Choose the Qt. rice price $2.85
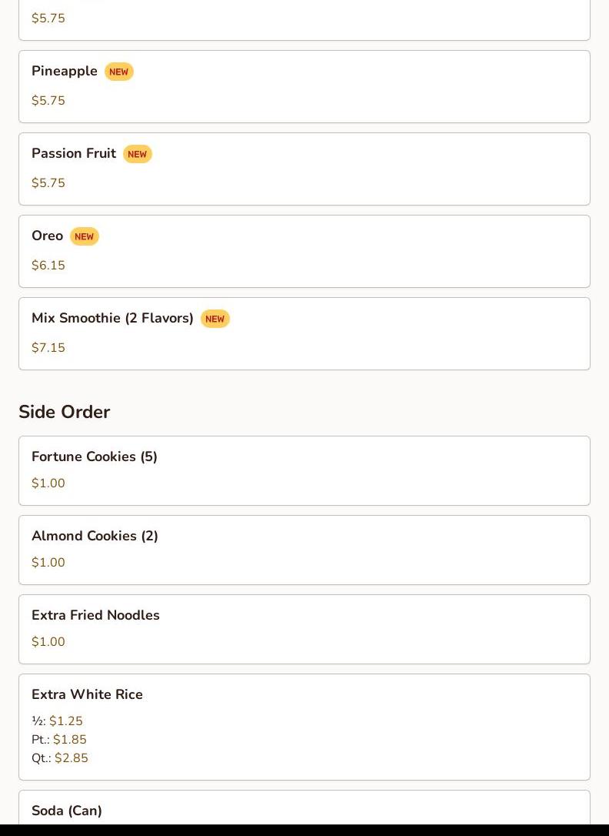This screenshot has width=609, height=836. [72, 758]
